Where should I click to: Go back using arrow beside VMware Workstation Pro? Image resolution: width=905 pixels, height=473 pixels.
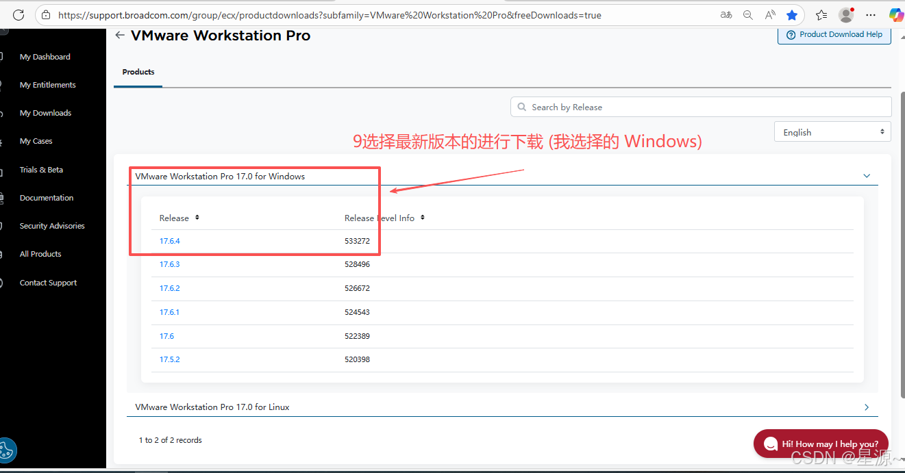(x=120, y=35)
